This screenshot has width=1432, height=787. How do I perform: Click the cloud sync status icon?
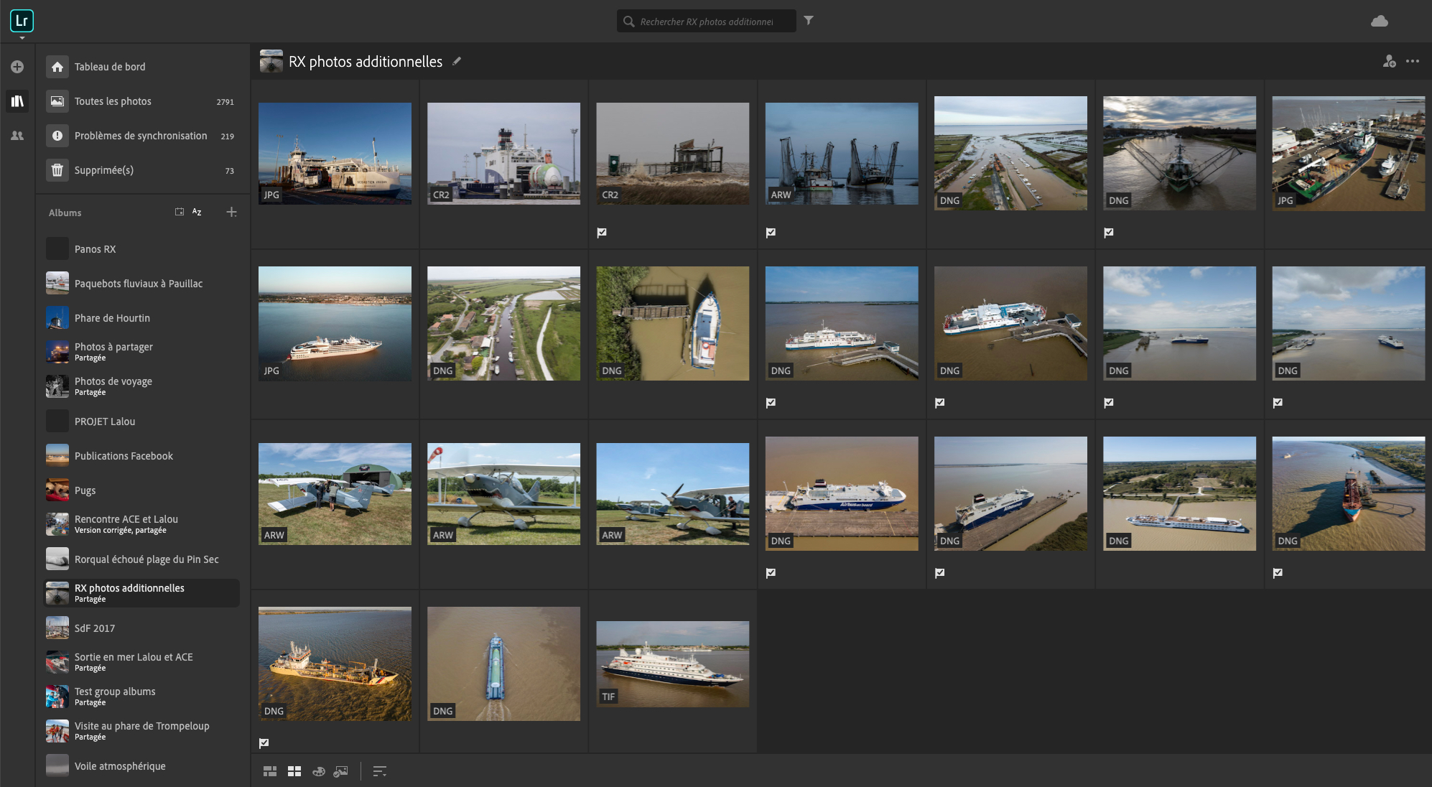1379,22
